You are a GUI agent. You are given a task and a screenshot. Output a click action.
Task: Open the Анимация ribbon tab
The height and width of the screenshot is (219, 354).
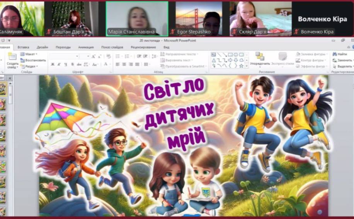pos(86,47)
